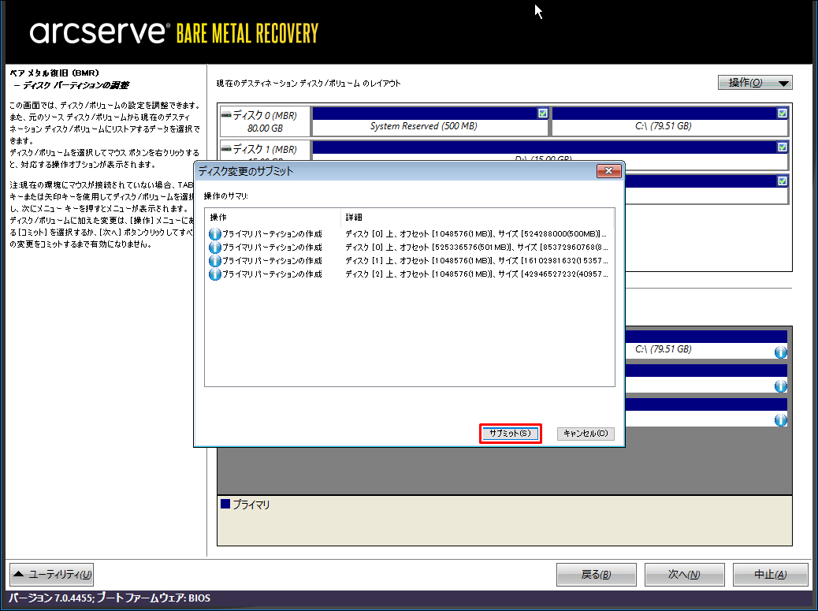This screenshot has width=818, height=611.
Task: Click the blue プライマリ legend swatch
Action: pyautogui.click(x=225, y=504)
